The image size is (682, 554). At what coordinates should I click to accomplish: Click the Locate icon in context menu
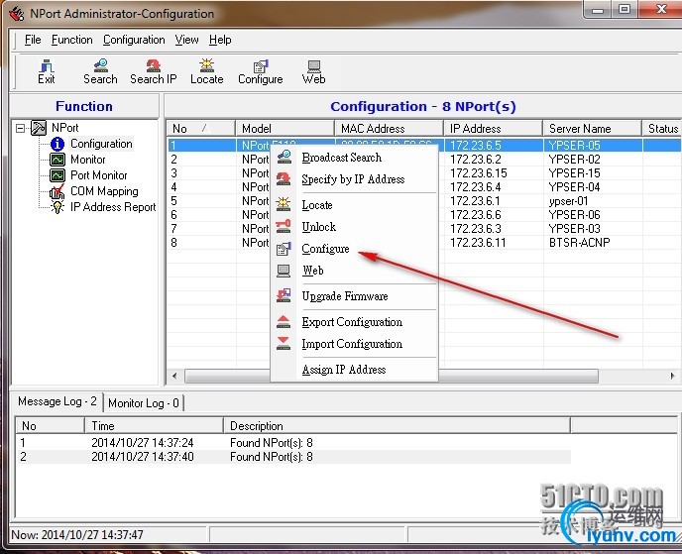(284, 204)
